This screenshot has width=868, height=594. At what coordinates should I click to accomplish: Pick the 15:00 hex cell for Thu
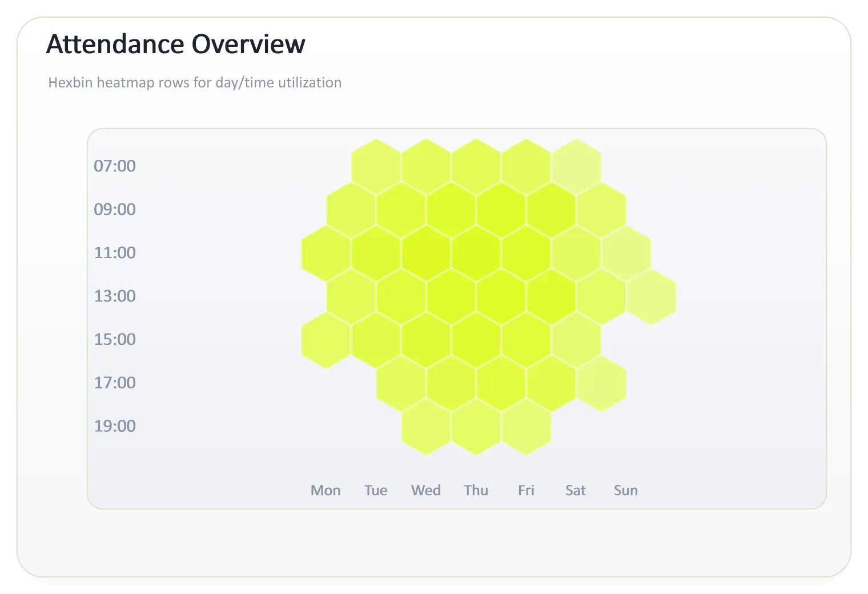coord(476,340)
